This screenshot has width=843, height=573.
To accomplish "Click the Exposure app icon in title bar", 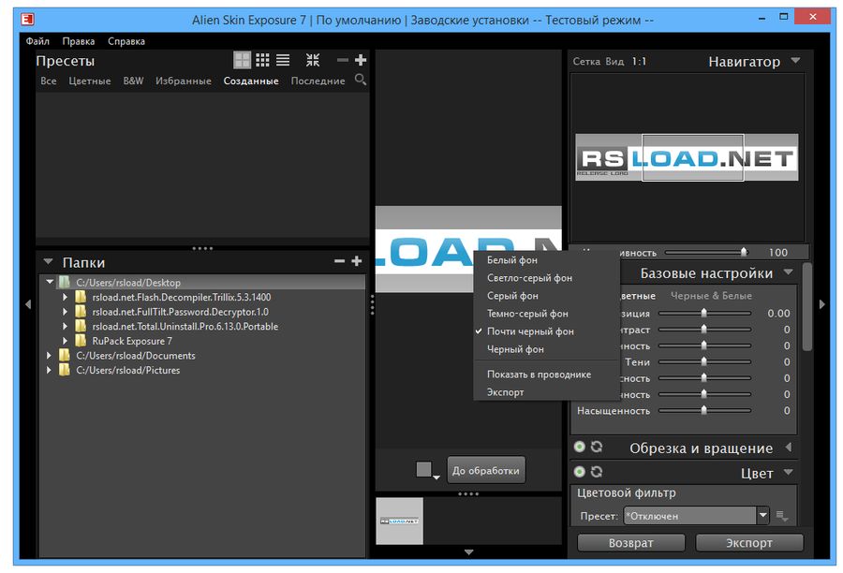I will pos(27,20).
